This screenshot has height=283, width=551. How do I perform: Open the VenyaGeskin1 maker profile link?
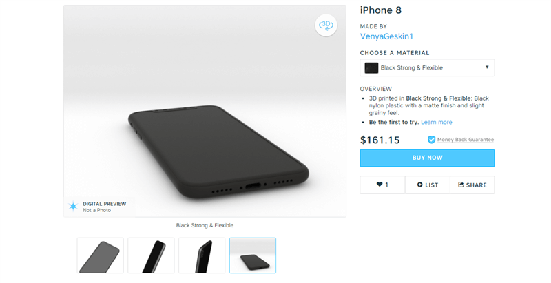click(386, 36)
